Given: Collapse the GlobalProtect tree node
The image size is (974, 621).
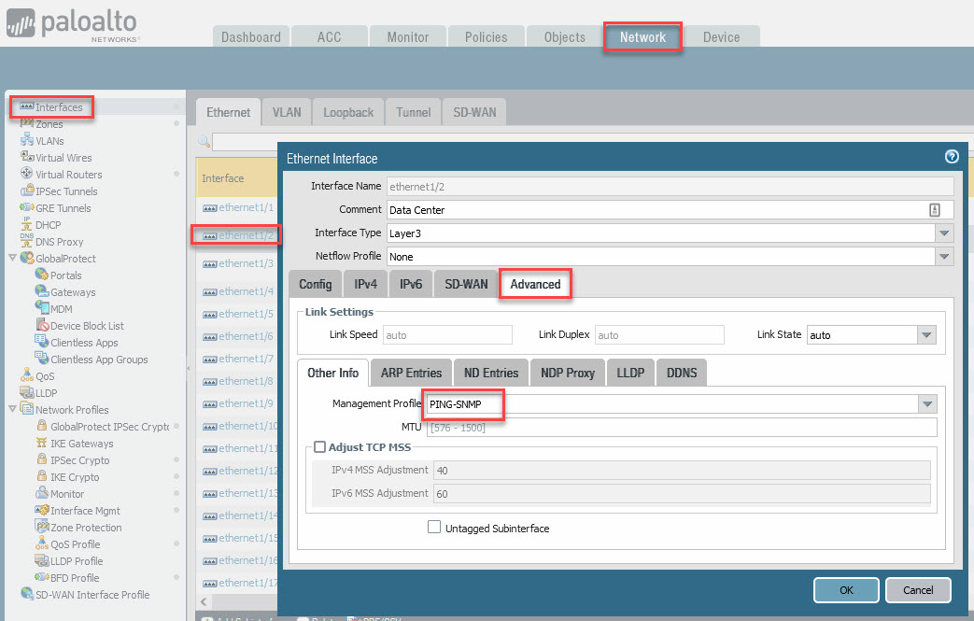Looking at the screenshot, I should pos(12,259).
